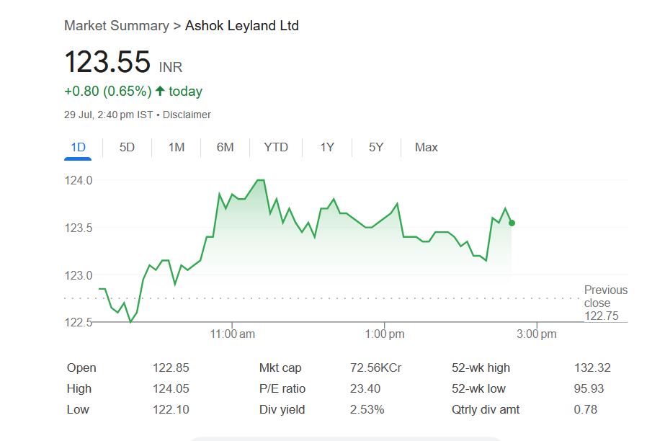Click the Mkt cap value 72.56KCr
The width and height of the screenshot is (665, 441).
(x=375, y=367)
